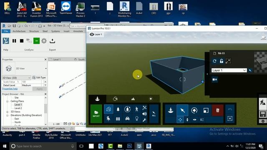Image resolution: width=267 pixels, height=150 pixels.
Task: Choose the Move horizontally mode icon
Action: [x=195, y=120]
